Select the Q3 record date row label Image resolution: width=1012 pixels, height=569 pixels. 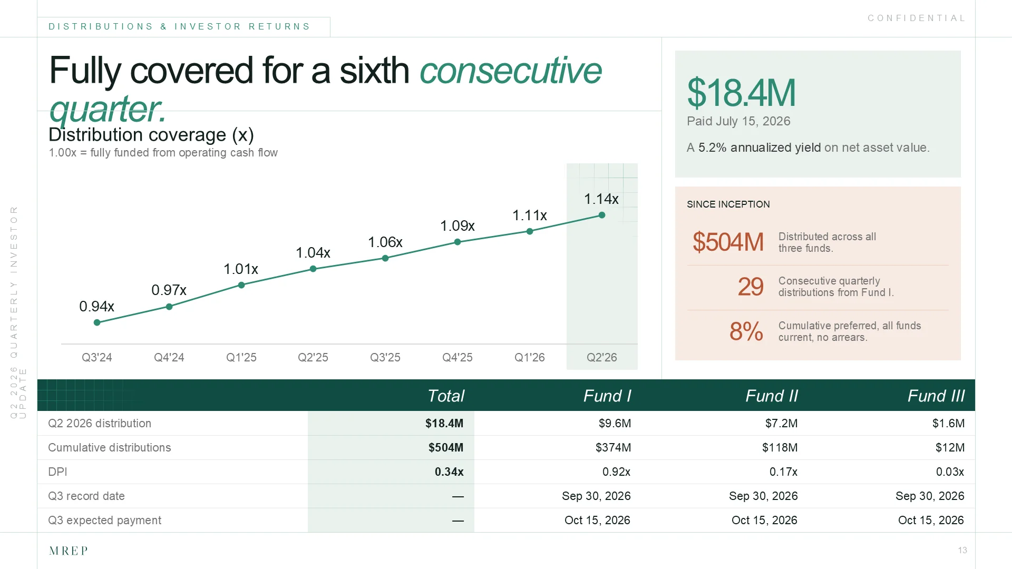86,496
